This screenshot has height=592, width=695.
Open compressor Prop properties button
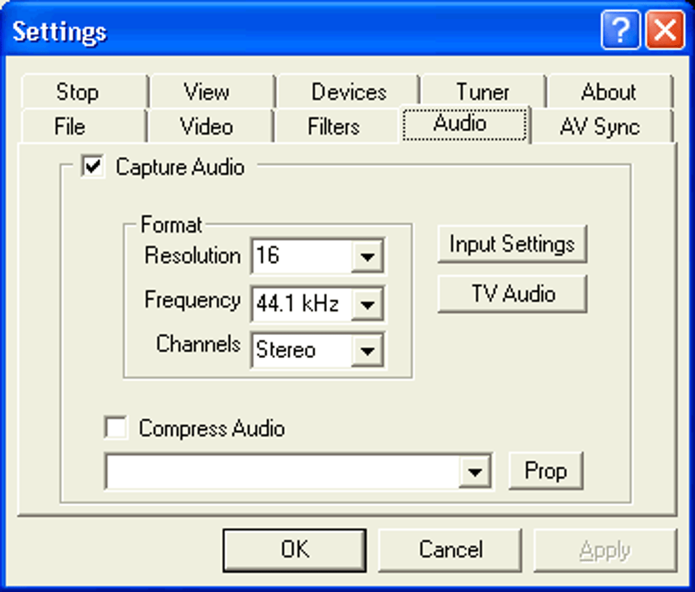(x=546, y=471)
